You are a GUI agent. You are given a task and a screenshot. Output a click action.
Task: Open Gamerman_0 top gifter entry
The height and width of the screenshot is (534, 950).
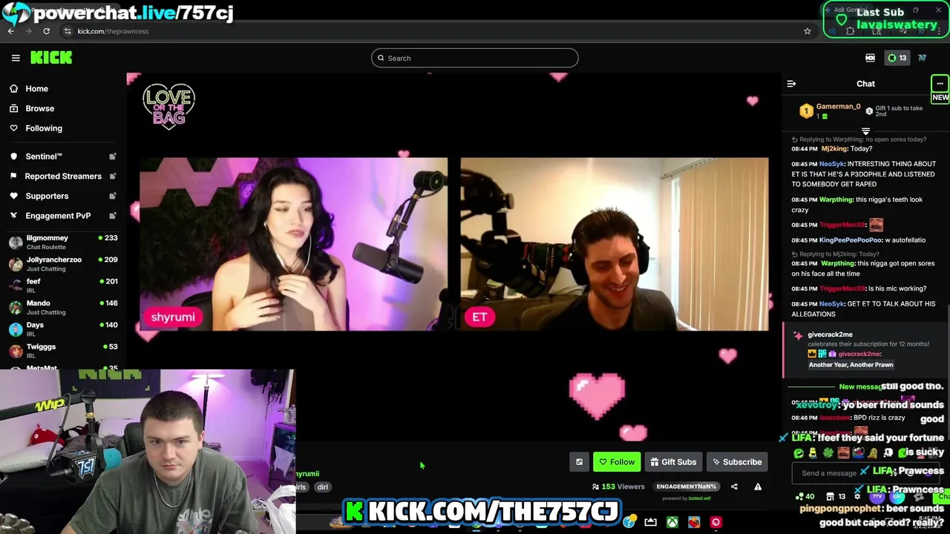click(x=830, y=111)
